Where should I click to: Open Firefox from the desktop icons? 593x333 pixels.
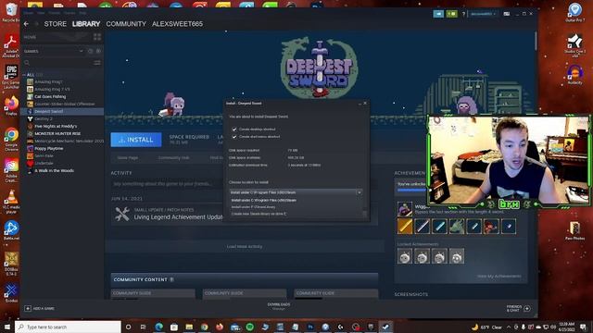pos(11,105)
